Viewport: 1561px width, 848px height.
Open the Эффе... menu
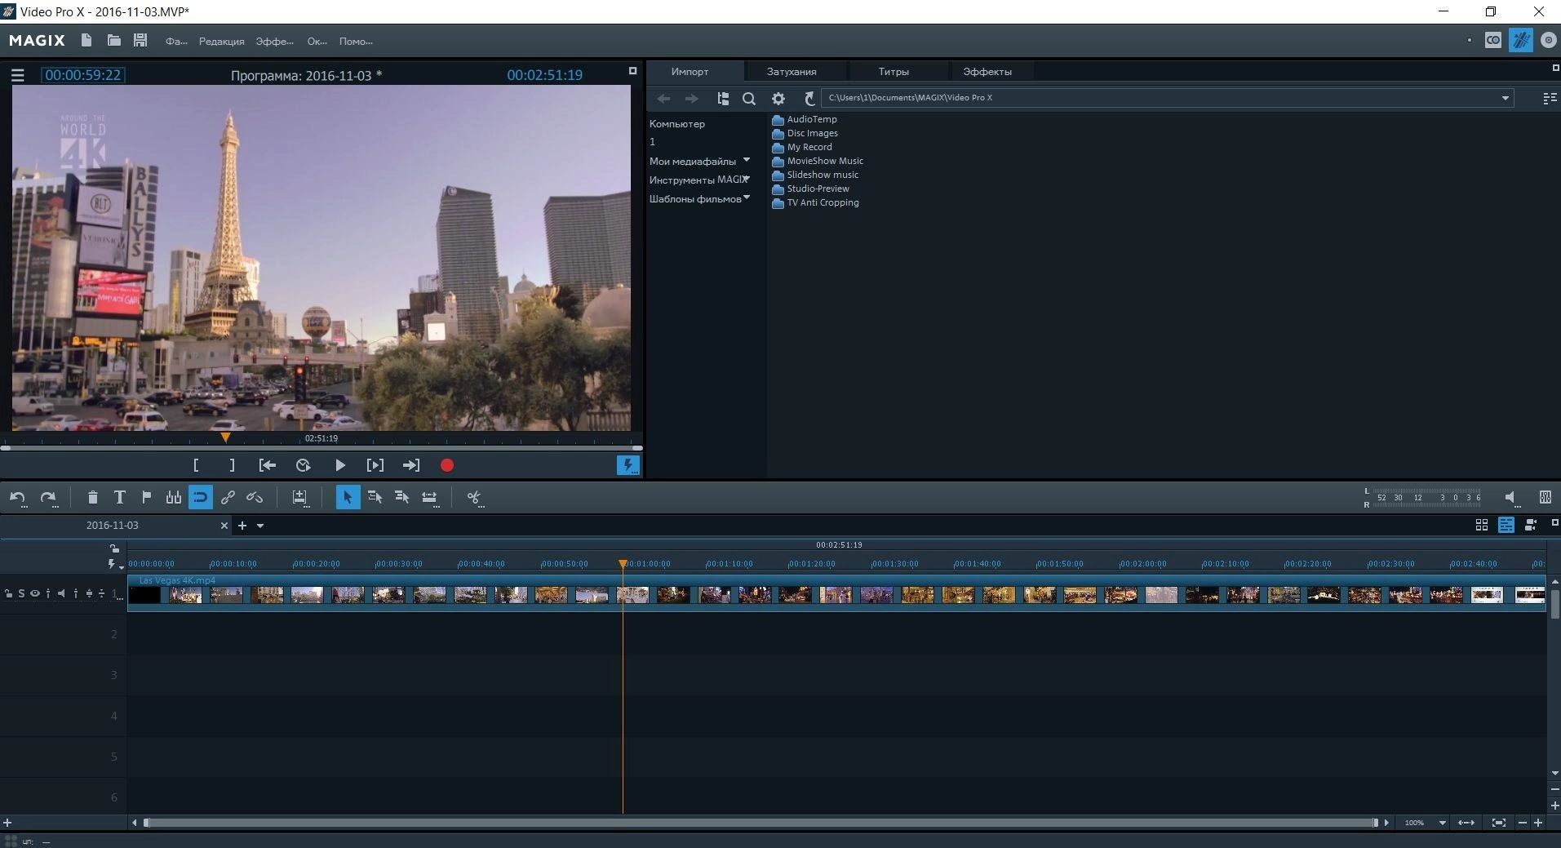tap(274, 41)
